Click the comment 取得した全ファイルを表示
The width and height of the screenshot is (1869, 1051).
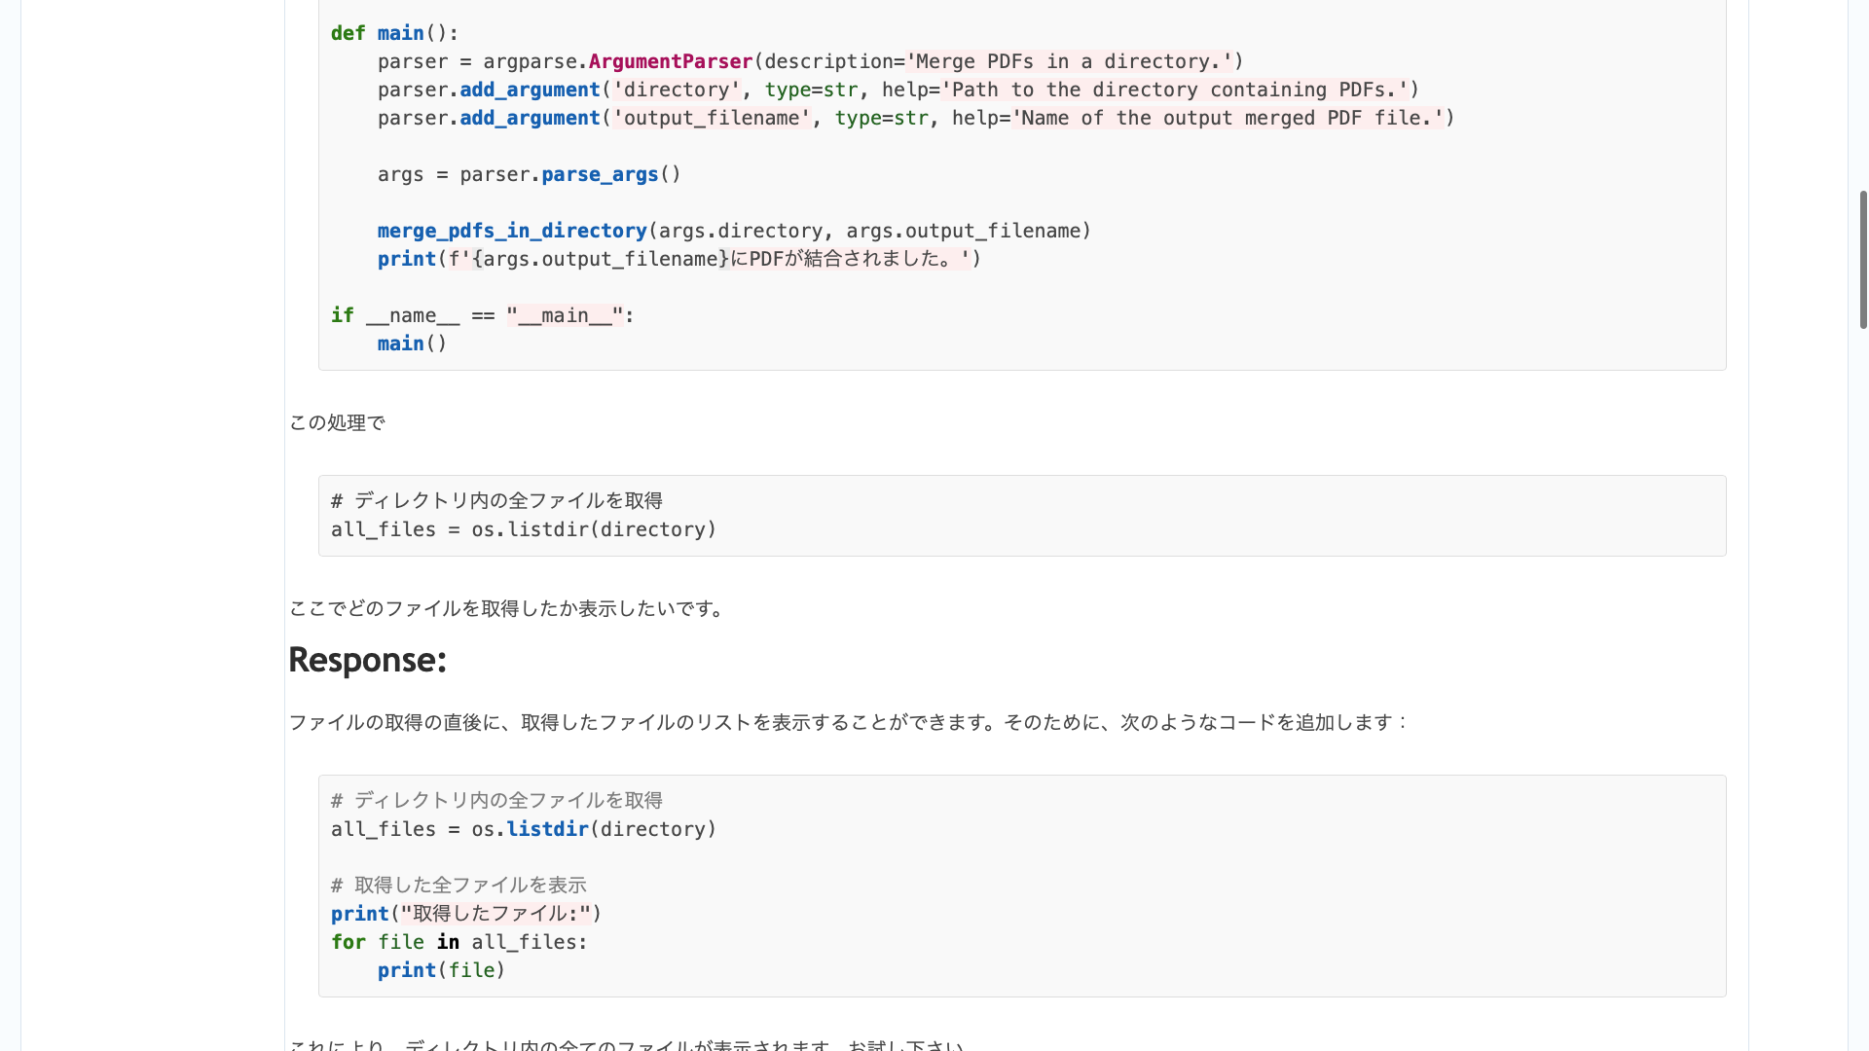(x=458, y=885)
